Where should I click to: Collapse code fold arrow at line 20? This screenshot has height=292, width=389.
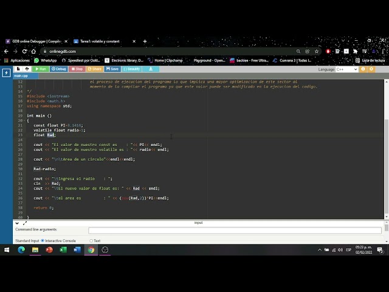pos(24,120)
